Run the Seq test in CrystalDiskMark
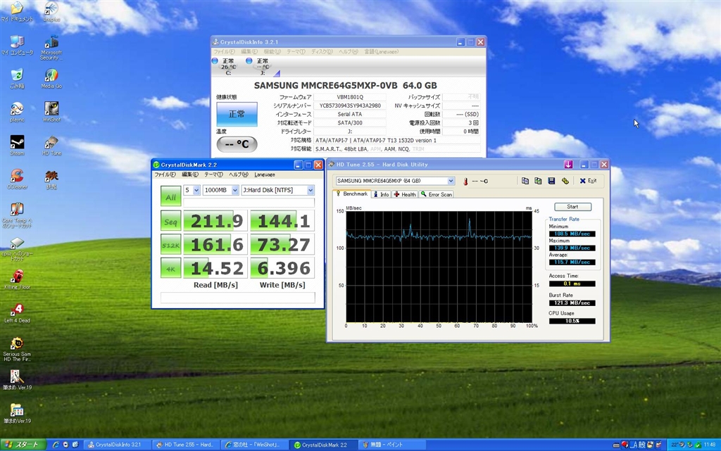This screenshot has height=451, width=721. (170, 222)
